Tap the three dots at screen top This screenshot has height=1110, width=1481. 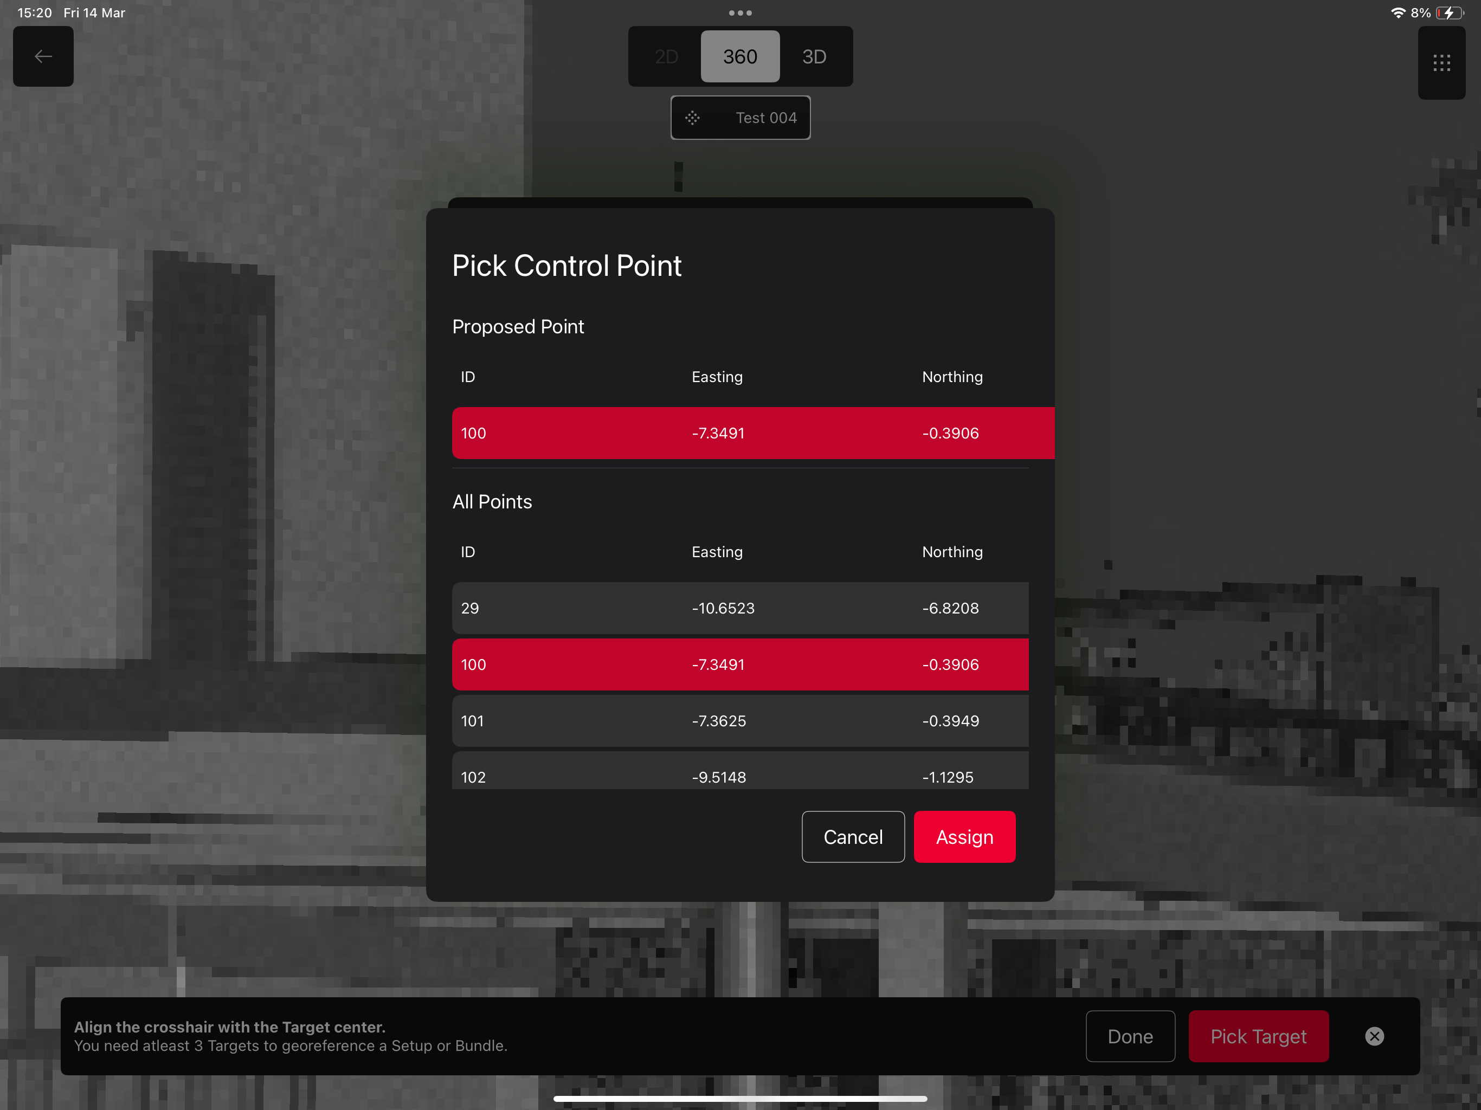(740, 12)
